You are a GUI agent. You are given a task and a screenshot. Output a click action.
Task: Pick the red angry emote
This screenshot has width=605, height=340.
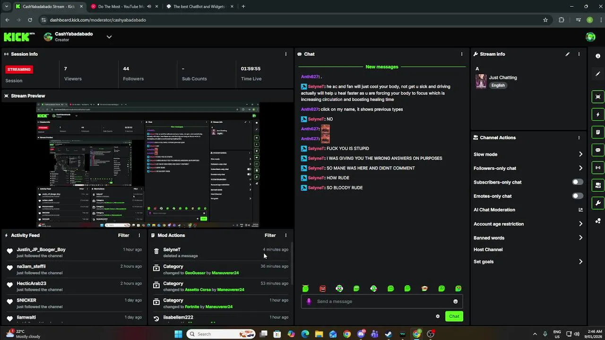[x=322, y=289]
